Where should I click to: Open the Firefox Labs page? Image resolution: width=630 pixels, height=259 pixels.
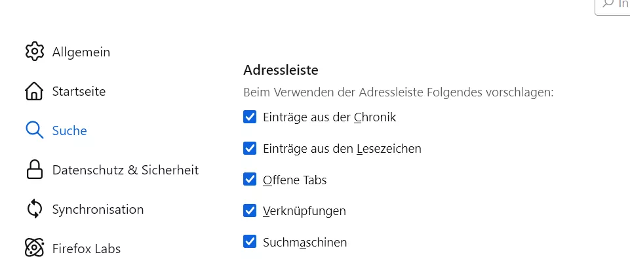click(87, 249)
